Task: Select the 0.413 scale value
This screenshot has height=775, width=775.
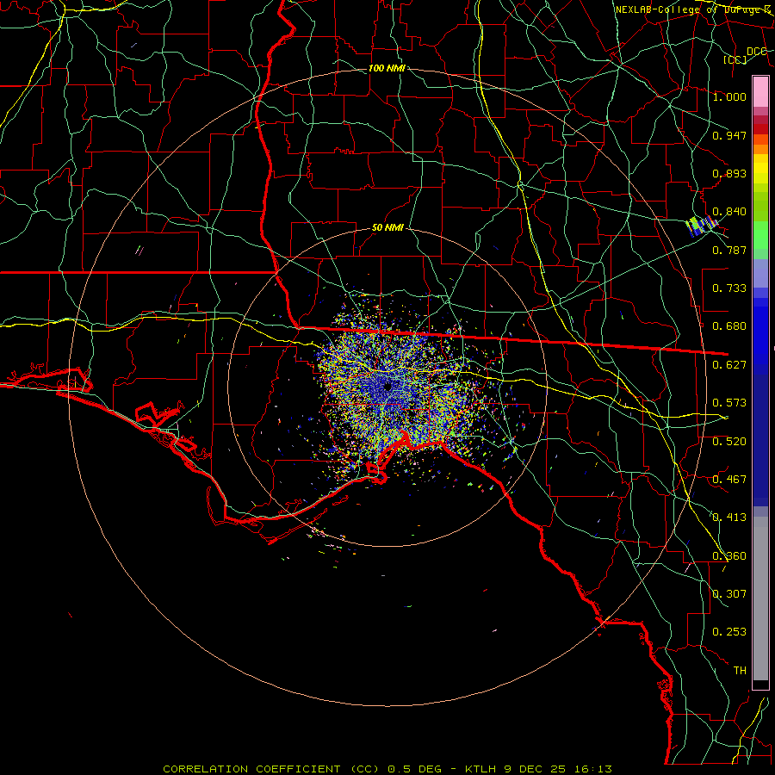Action: pyautogui.click(x=729, y=518)
